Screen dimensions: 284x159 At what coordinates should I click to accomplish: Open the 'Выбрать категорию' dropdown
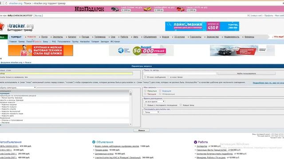[x=18, y=87]
